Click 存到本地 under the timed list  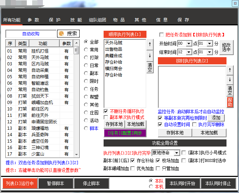[x=175, y=133]
